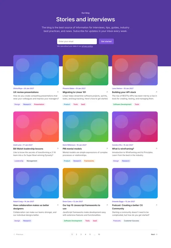The image size is (171, 248).
Task: Open the PM mental models thumbnail image
Action: click(85, 126)
